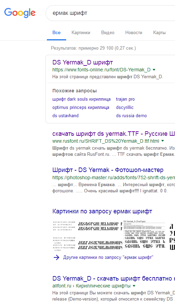The height and width of the screenshot is (304, 175).
Task: Open 'Другие картинки по запросу' link
Action: (x=108, y=257)
